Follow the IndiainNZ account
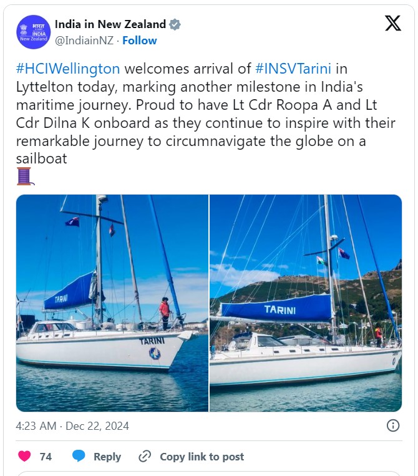Image resolution: width=418 pixels, height=476 pixels. (x=140, y=41)
